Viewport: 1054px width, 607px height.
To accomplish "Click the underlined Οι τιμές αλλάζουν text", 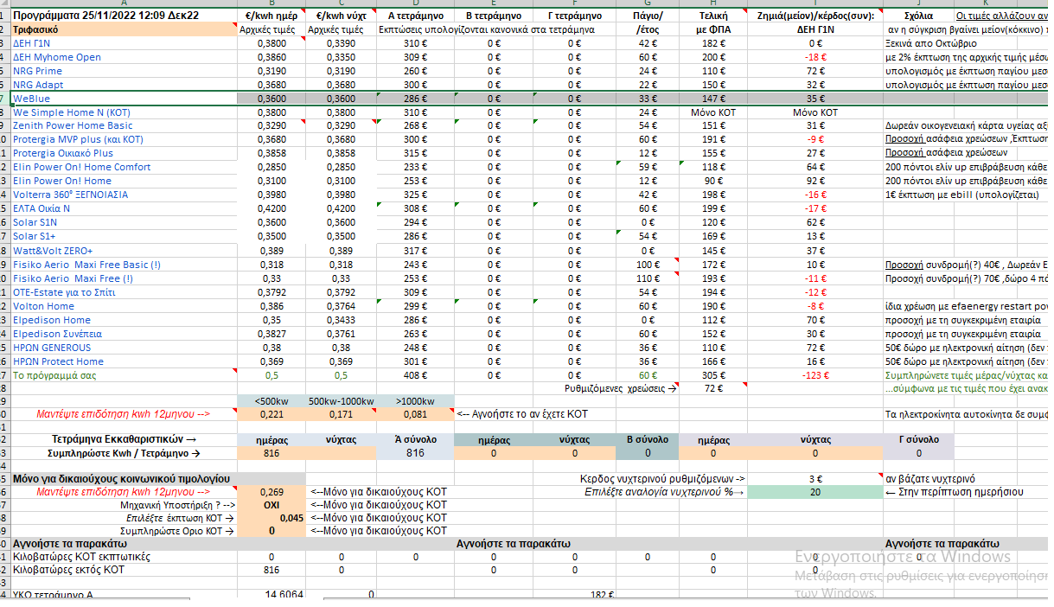I will [1001, 16].
